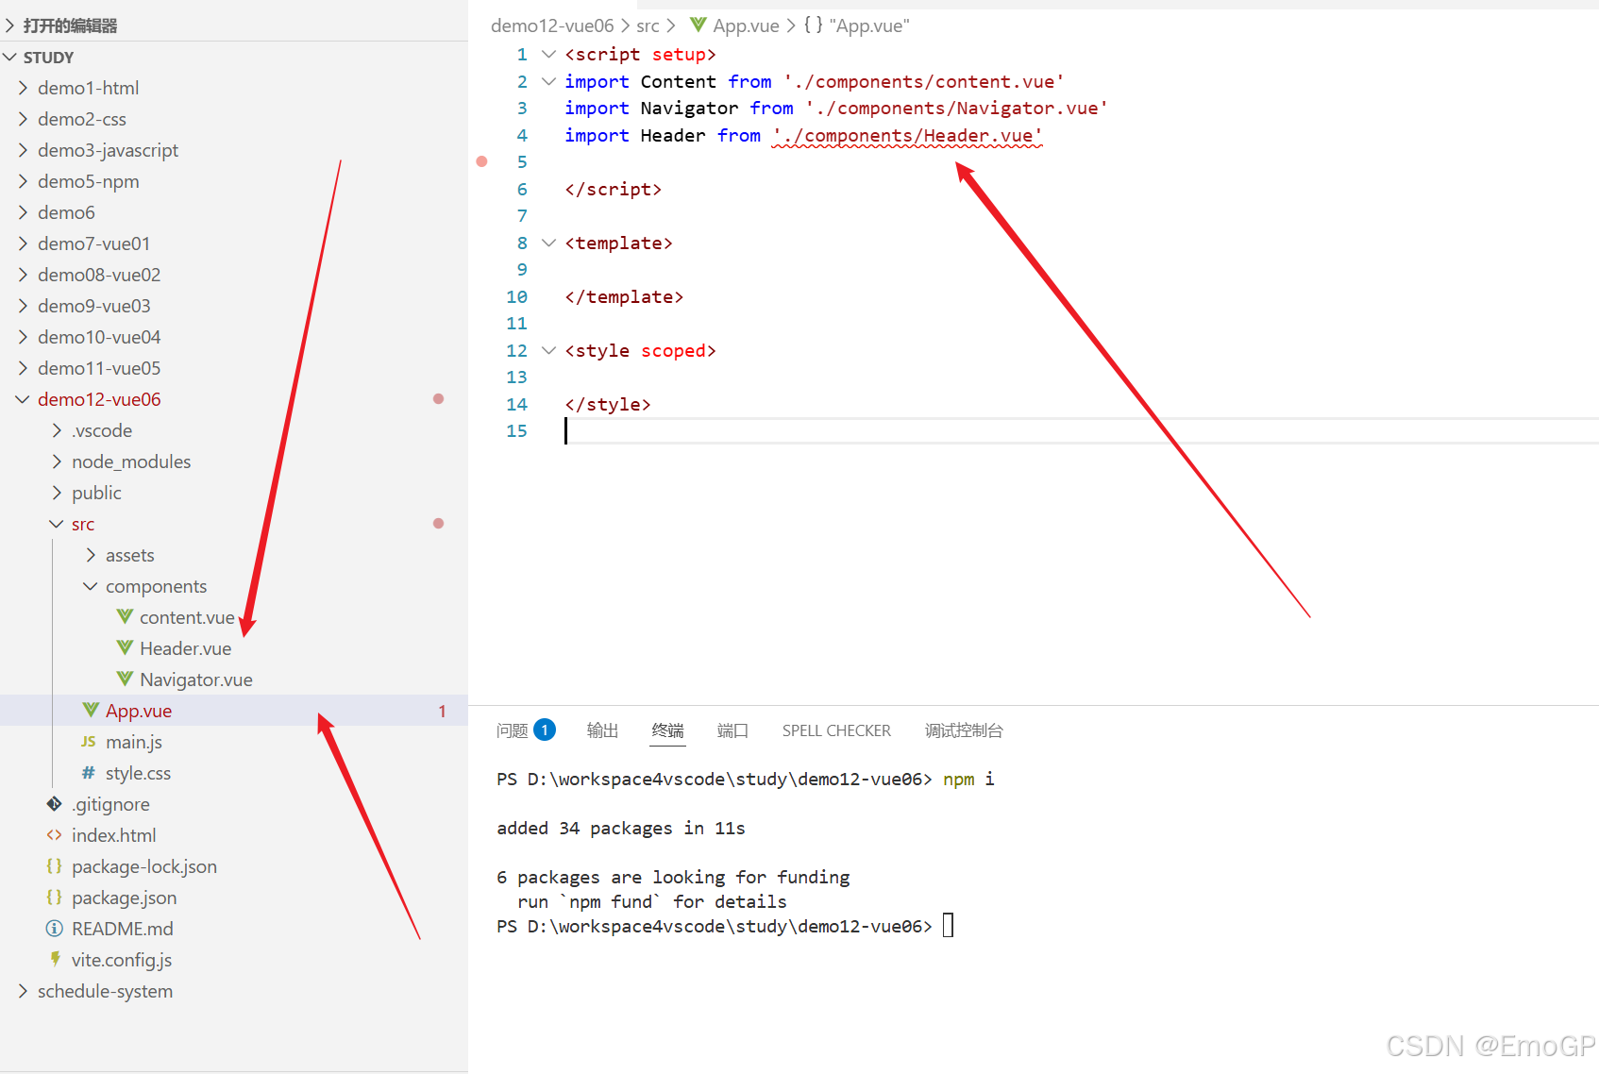Viewport: 1599px width, 1074px height.
Task: Select the 终端 panel tab
Action: [x=667, y=730]
